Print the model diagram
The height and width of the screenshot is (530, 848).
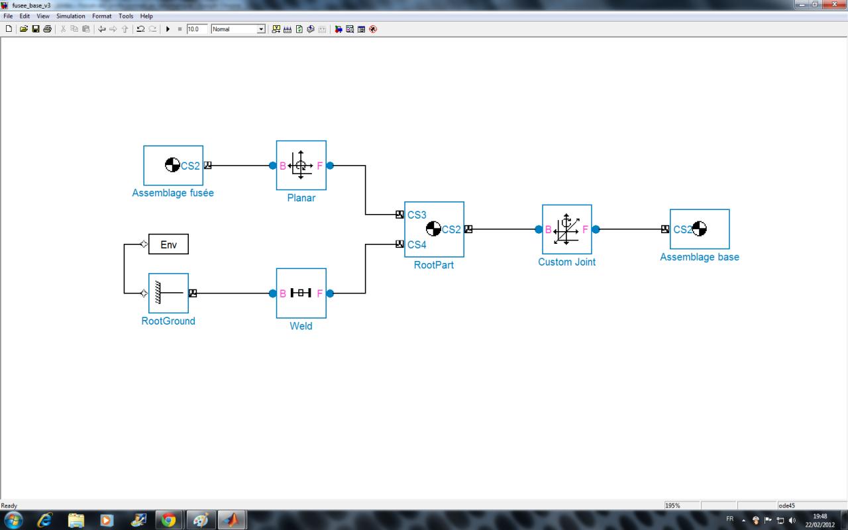47,29
